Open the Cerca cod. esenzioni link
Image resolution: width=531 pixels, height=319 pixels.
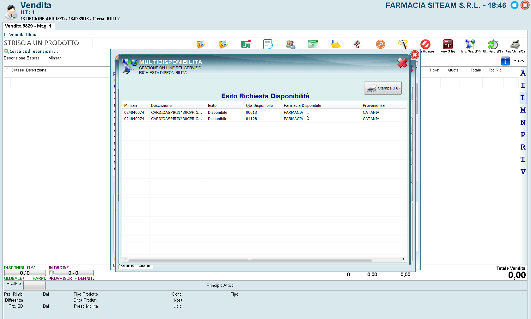pyautogui.click(x=34, y=51)
